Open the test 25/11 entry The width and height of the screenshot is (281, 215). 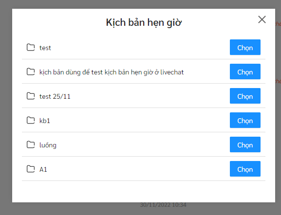coord(55,97)
